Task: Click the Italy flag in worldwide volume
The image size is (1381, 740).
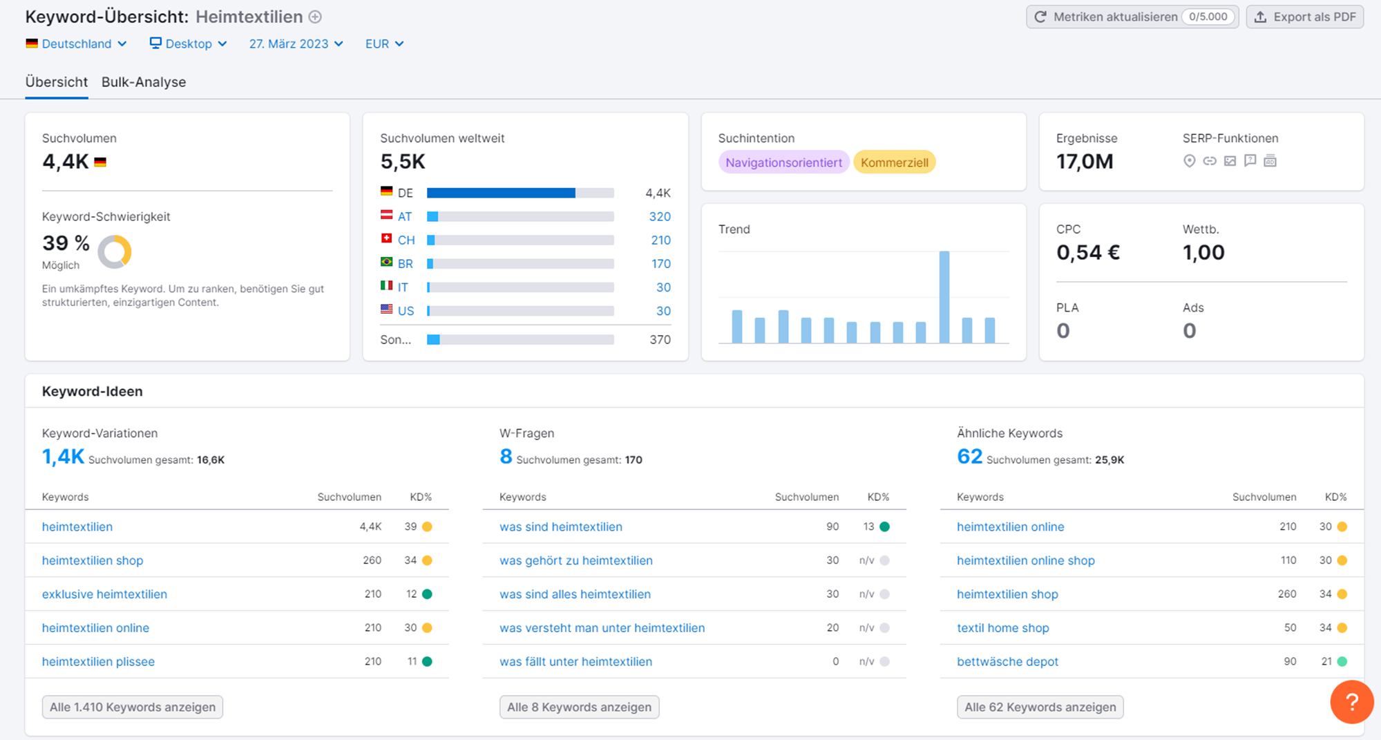Action: tap(387, 286)
